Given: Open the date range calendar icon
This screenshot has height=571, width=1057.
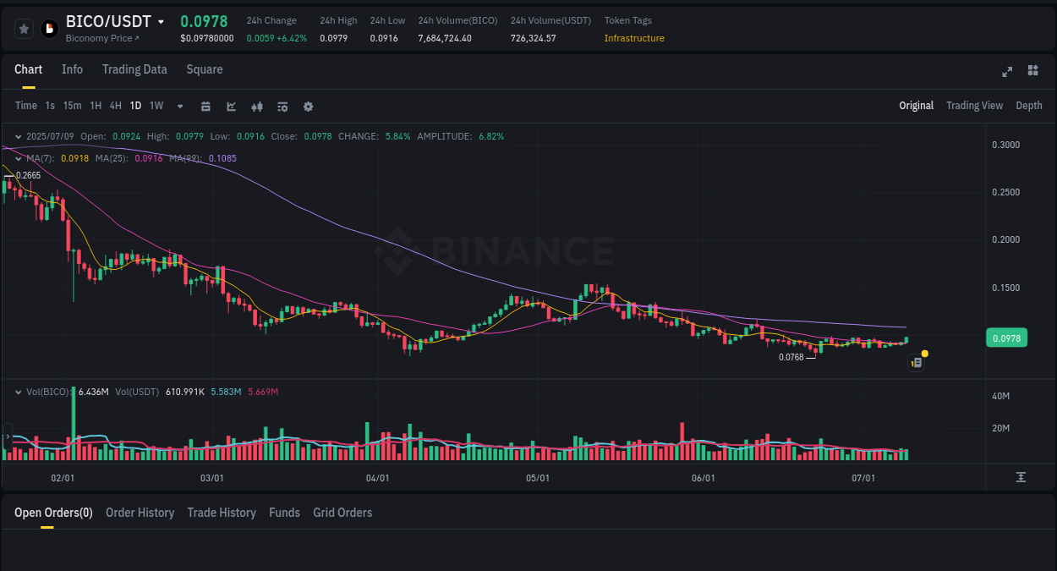Looking at the screenshot, I should point(205,106).
